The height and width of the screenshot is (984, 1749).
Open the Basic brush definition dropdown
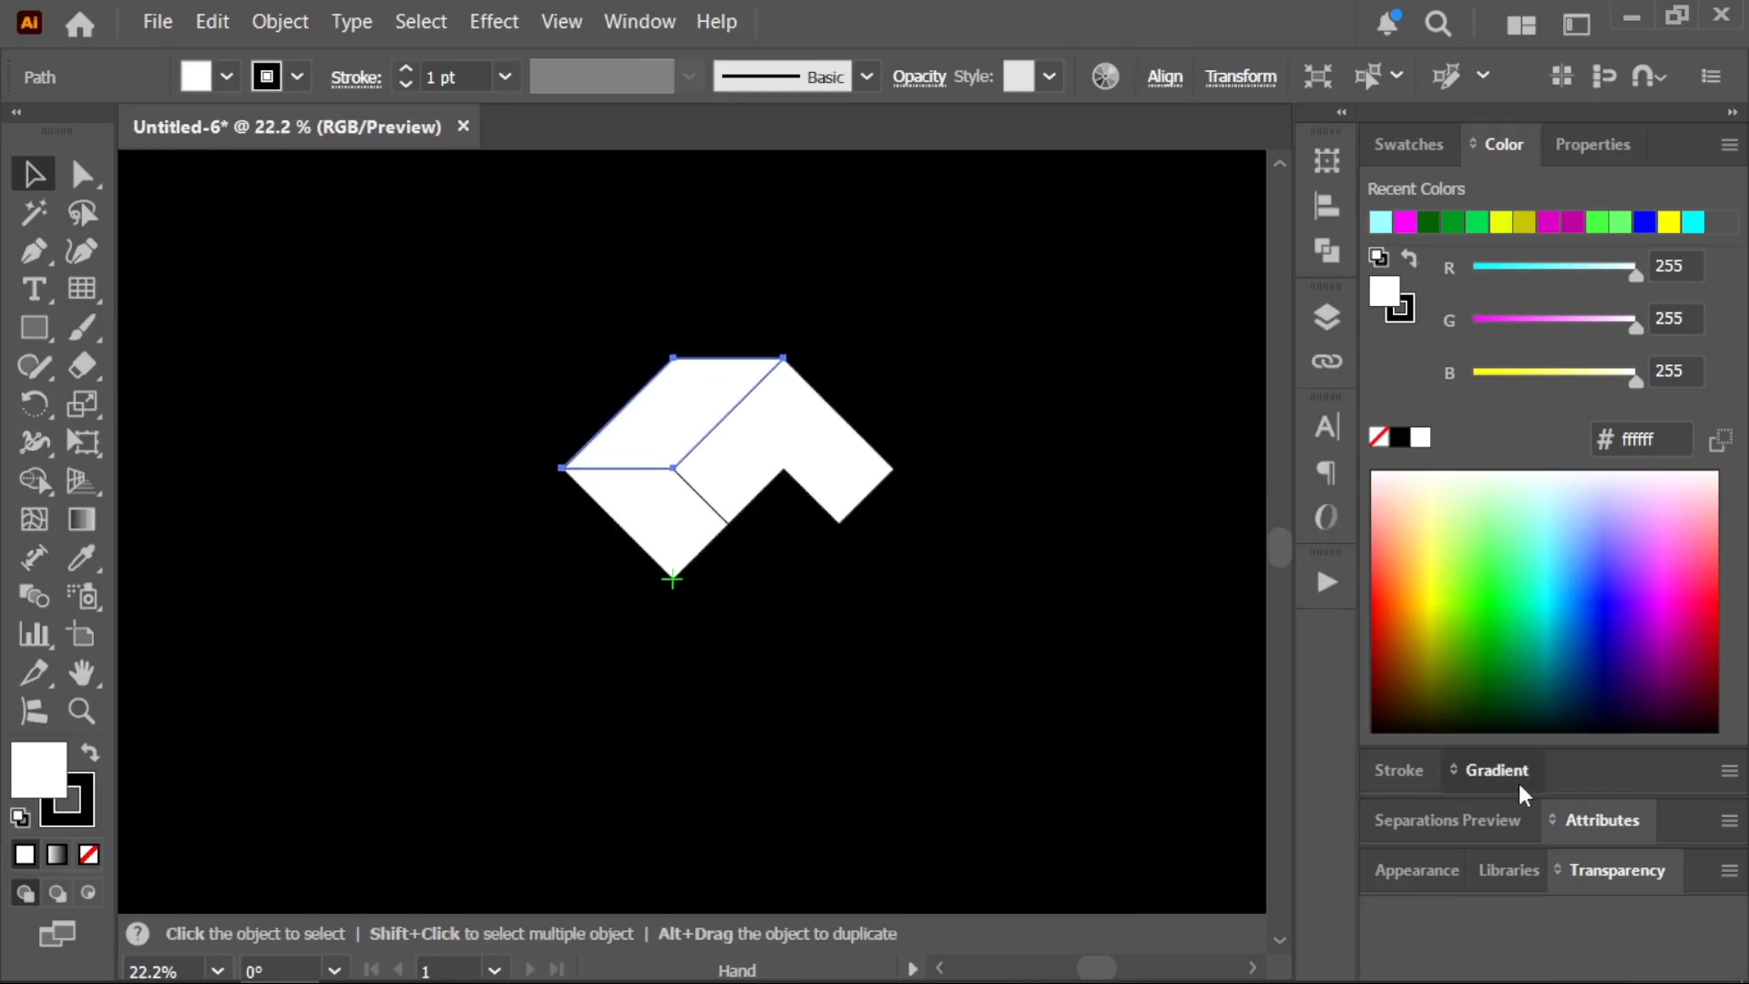coord(866,77)
